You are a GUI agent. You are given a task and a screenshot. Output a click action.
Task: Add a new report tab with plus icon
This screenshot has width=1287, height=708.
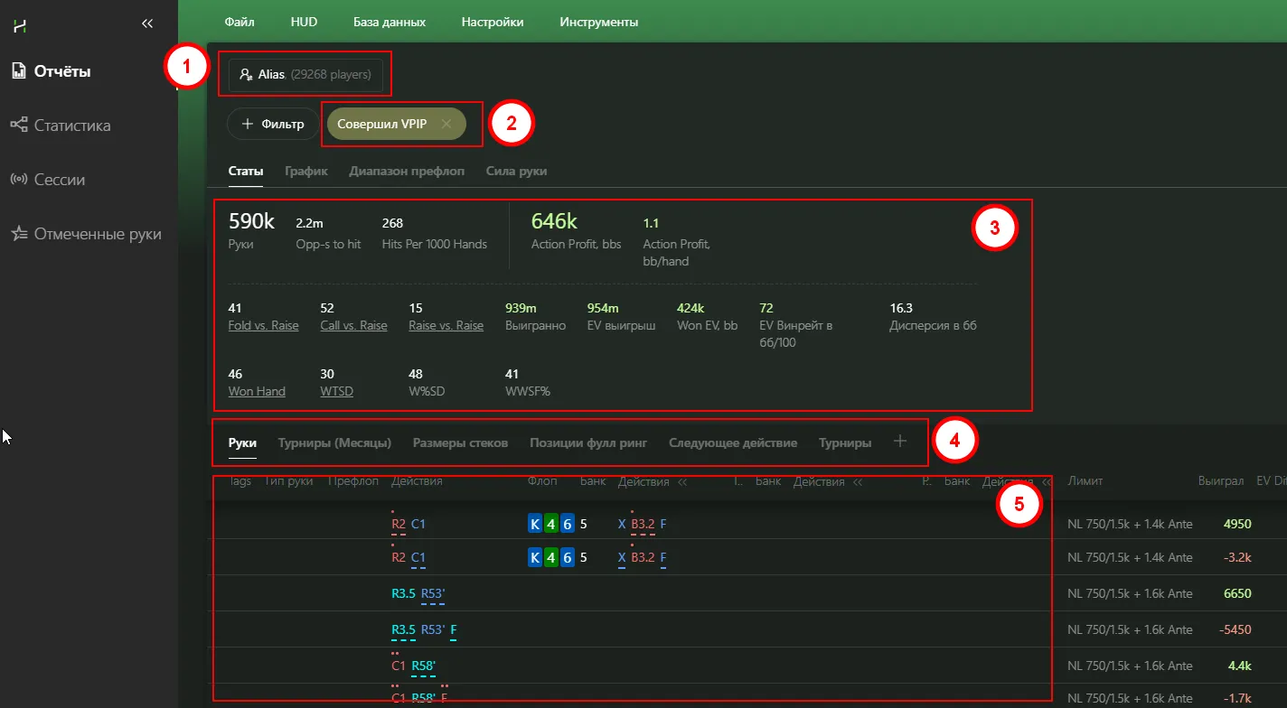pos(899,442)
